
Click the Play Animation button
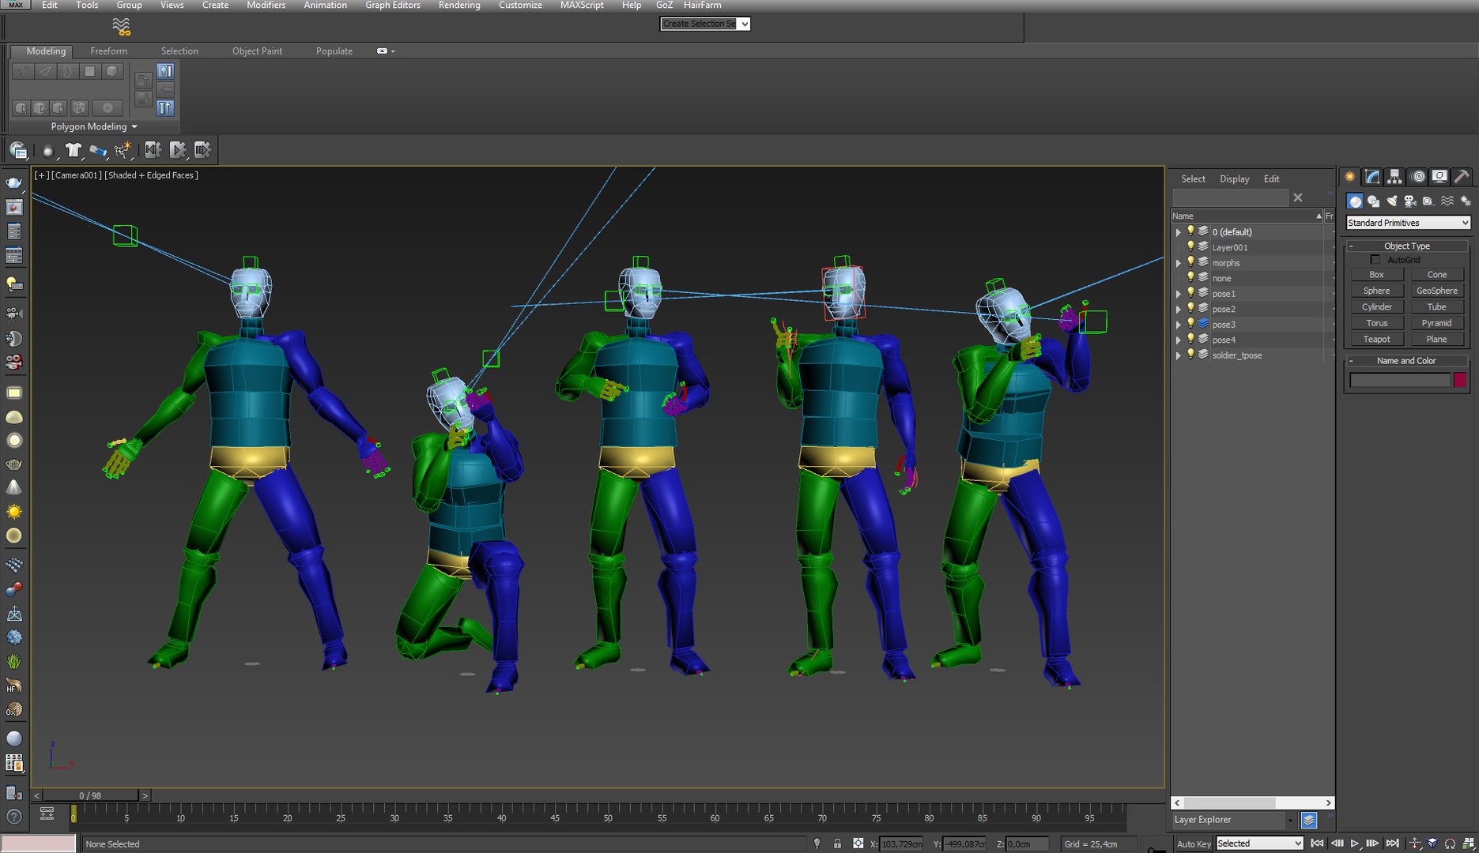click(1355, 844)
